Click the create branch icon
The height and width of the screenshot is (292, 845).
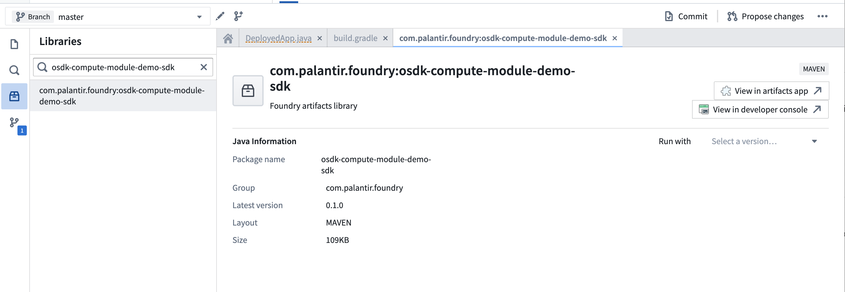pos(238,16)
